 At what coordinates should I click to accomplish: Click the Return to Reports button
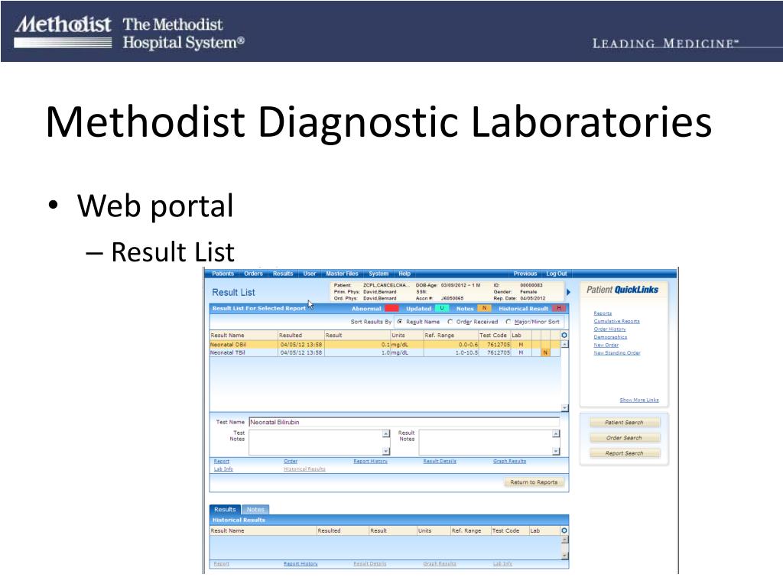[x=534, y=482]
